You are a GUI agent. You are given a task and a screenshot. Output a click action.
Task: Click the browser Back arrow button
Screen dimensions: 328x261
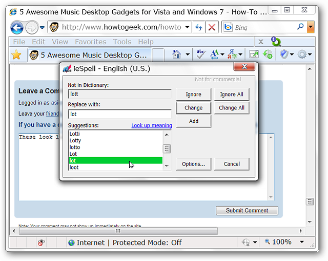[17, 27]
